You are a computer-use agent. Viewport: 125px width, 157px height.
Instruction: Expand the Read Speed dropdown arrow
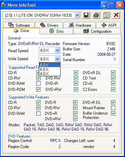point(57,50)
